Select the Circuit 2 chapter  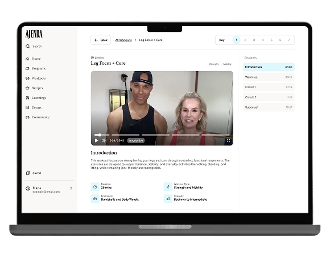(x=269, y=97)
